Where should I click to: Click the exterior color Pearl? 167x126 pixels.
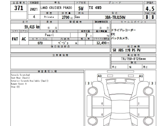point(49,35)
